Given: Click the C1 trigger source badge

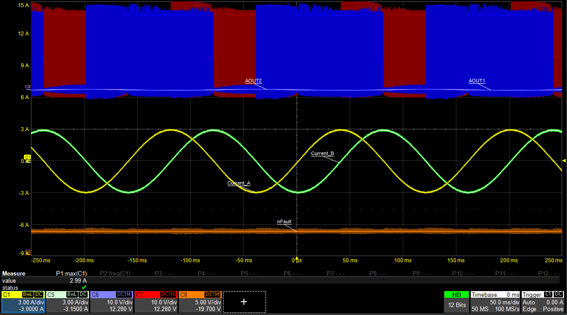Looking at the screenshot, I should coord(548,294).
